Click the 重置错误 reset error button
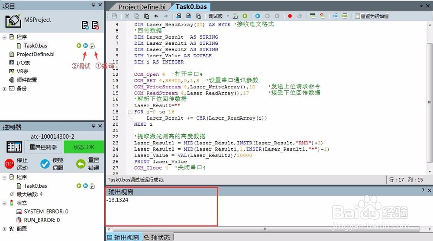Image resolution: width=433 pixels, height=241 pixels. (x=88, y=164)
